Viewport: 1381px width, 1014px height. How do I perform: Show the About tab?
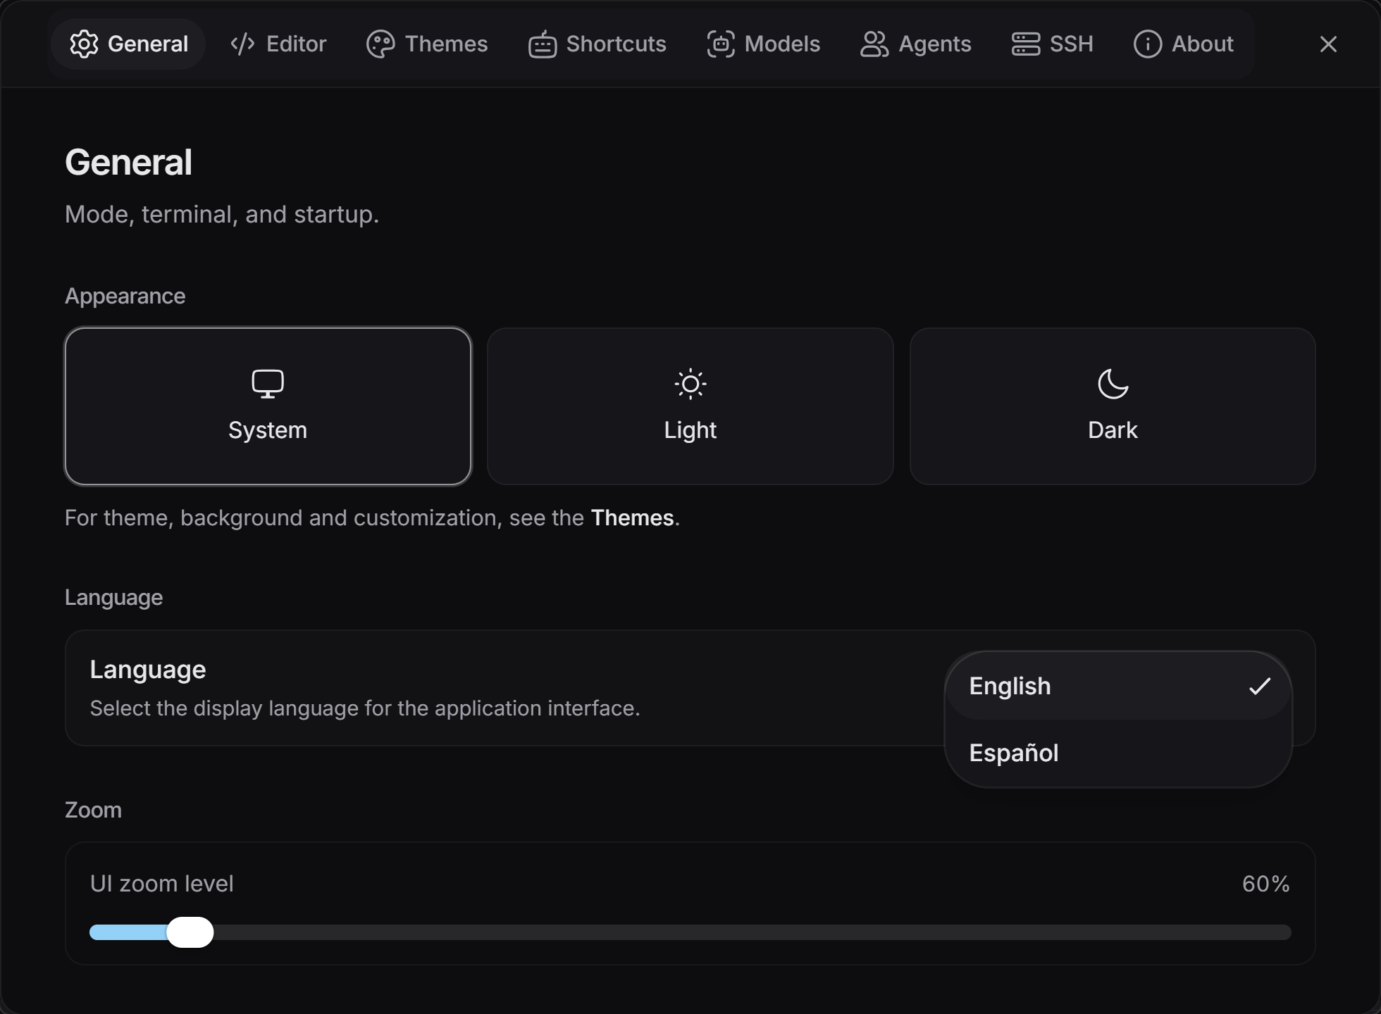(1183, 44)
